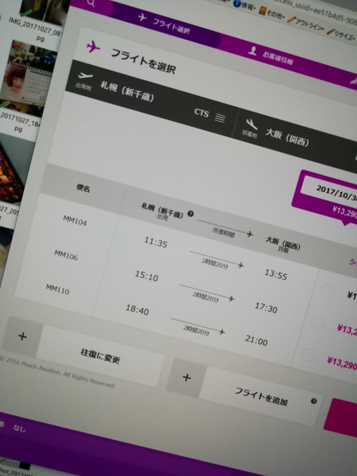The width and height of the screenshot is (357, 476).
Task: Open the 札幌（新千歳）departure selector
Action: (152, 99)
